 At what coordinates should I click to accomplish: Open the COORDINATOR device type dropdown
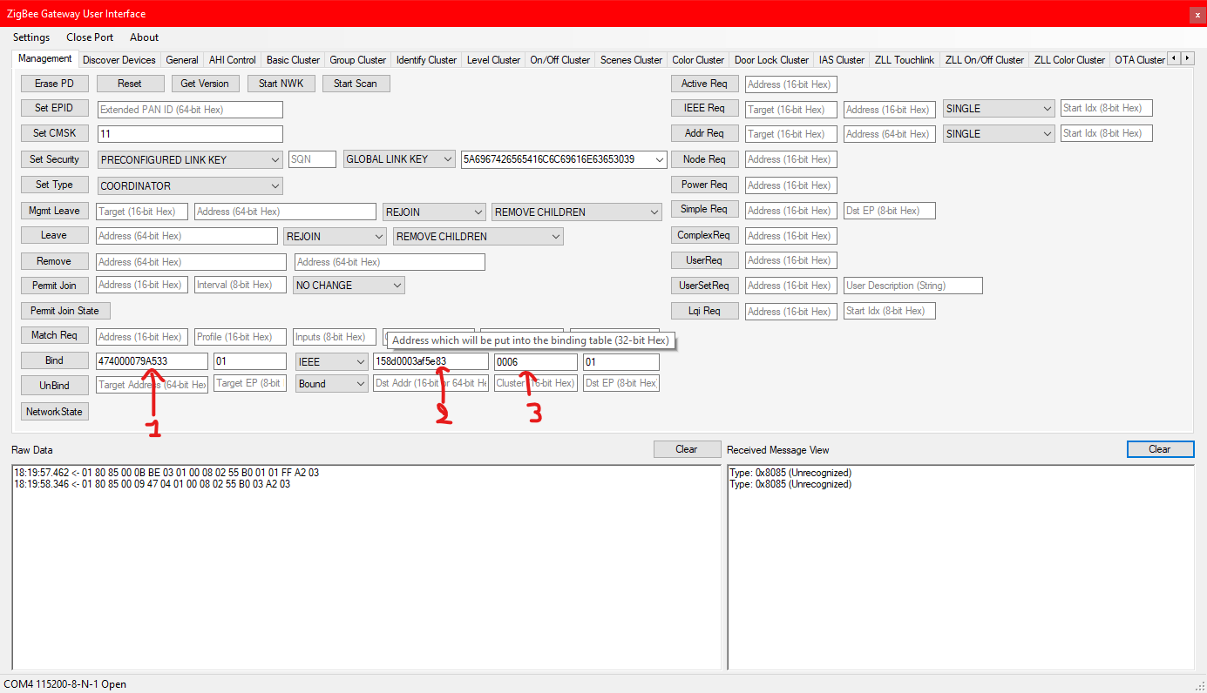click(275, 185)
